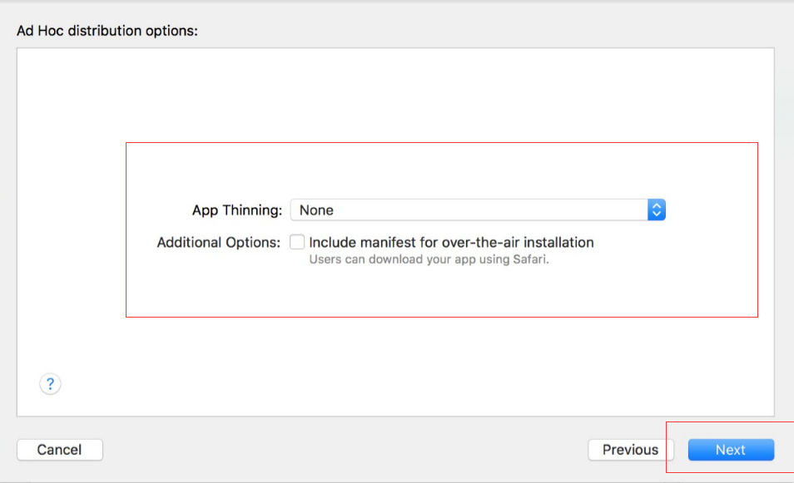Cancel the Ad Hoc distribution dialog
This screenshot has width=794, height=483.
59,450
